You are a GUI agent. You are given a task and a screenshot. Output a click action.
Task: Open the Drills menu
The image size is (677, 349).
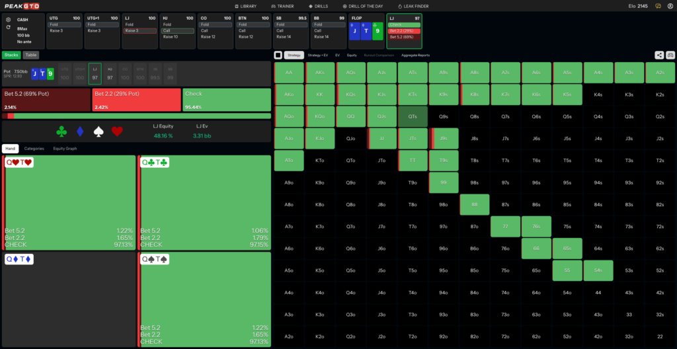[x=318, y=6]
